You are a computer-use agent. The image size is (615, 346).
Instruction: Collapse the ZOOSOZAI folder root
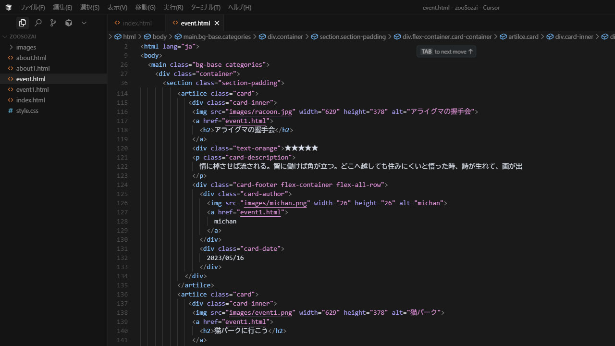coord(53,37)
